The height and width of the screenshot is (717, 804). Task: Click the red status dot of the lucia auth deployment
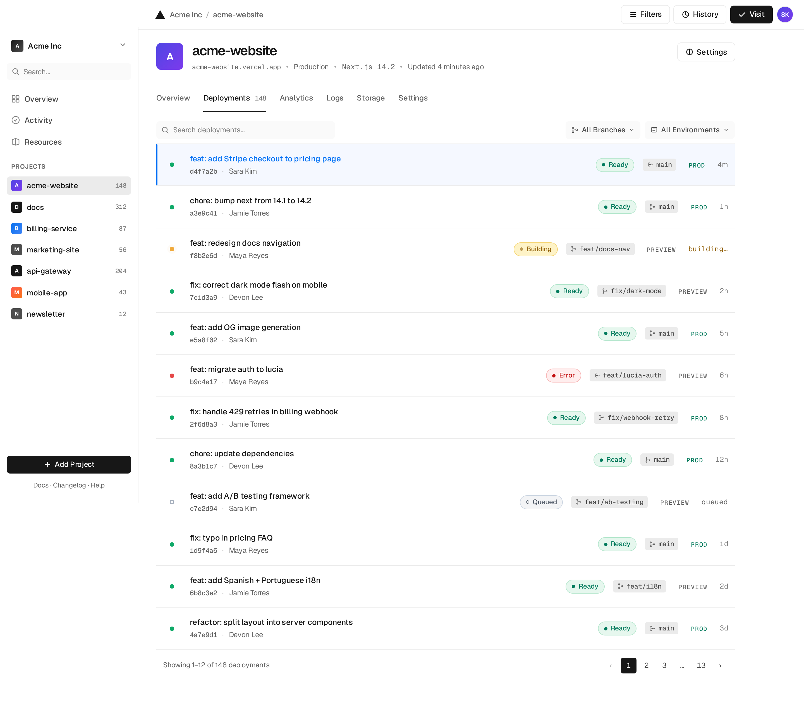(x=172, y=376)
